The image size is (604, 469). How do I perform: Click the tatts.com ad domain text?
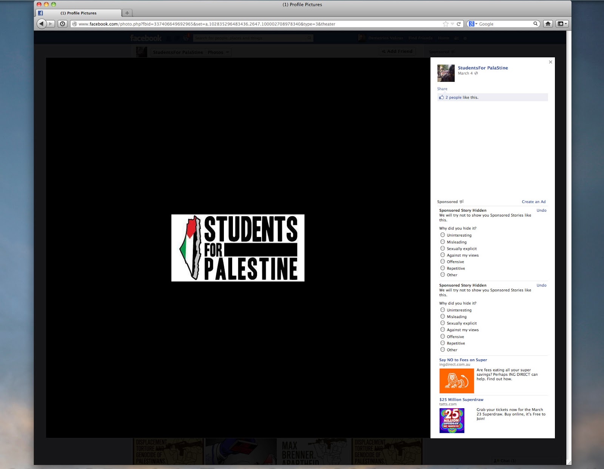tap(448, 404)
